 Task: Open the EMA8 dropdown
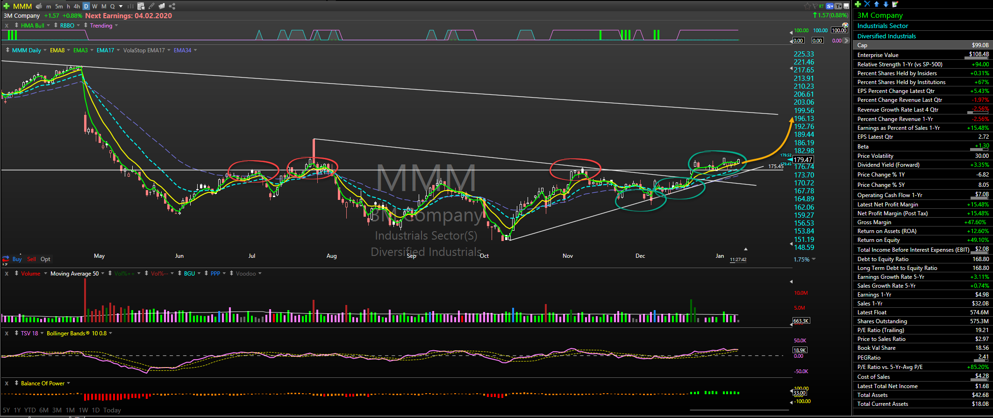69,50
